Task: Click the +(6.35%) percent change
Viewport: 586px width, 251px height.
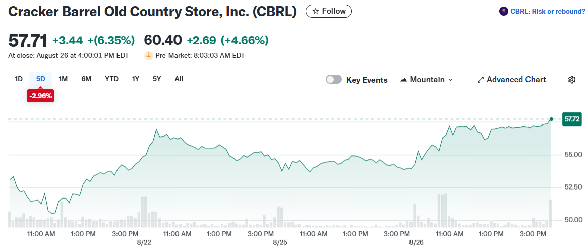Action: point(111,40)
